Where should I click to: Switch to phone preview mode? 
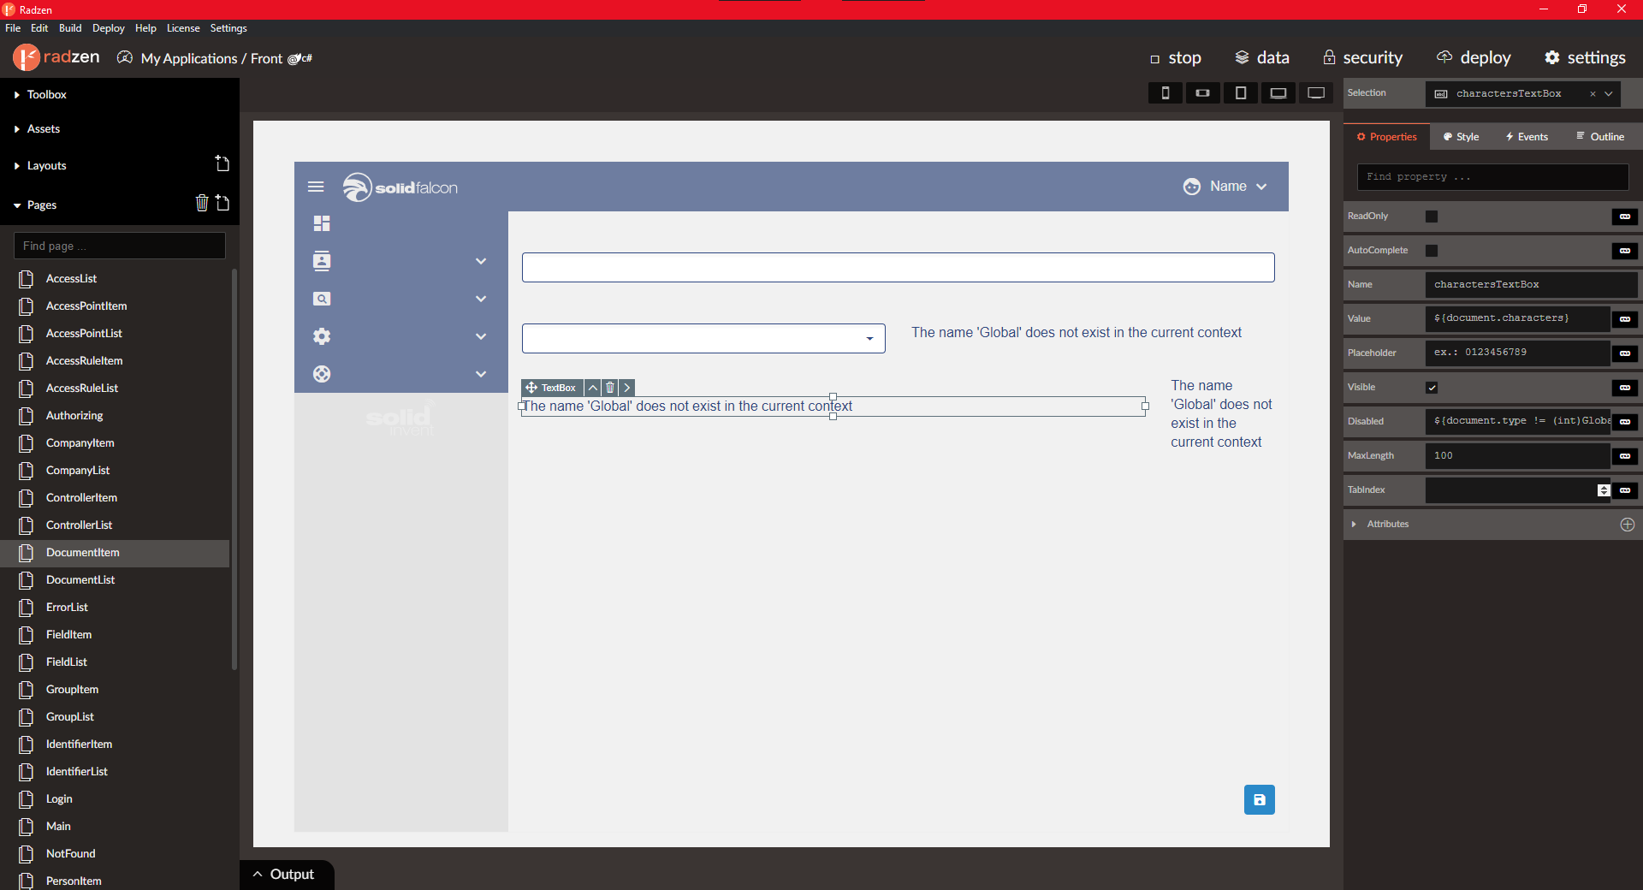click(1165, 92)
